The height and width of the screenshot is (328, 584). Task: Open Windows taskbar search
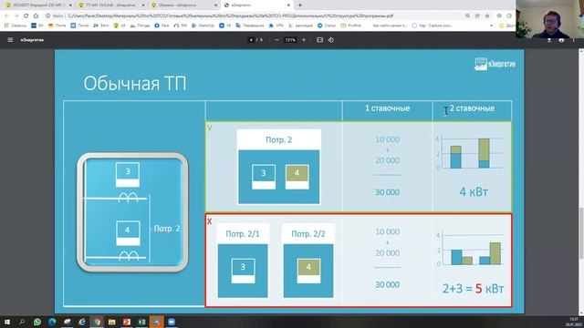(x=22, y=322)
